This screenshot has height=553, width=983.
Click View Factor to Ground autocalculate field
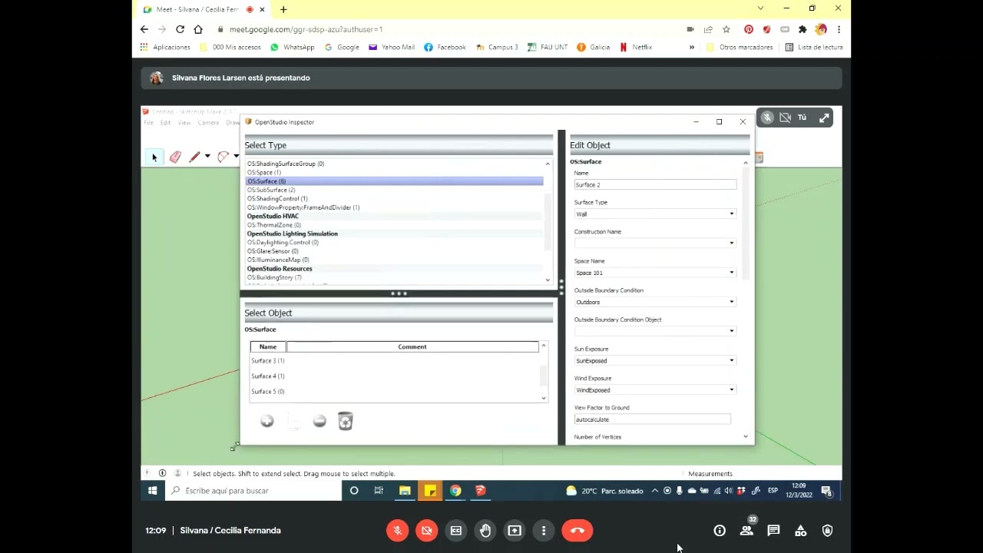[x=653, y=419]
